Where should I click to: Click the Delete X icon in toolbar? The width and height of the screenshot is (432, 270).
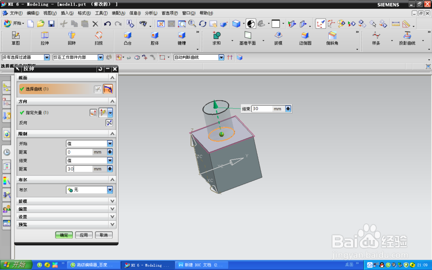point(95,24)
